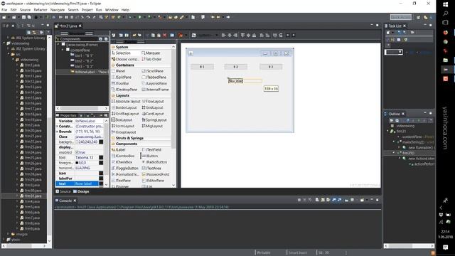455x256 pixels.
Task: Click red Delete icon in designer toolbar
Action: click(x=164, y=35)
